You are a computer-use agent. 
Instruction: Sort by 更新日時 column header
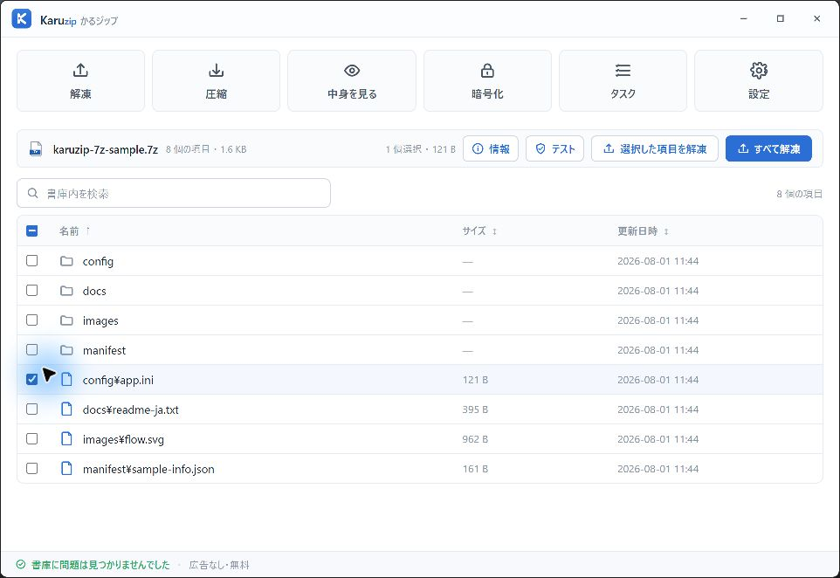(643, 231)
